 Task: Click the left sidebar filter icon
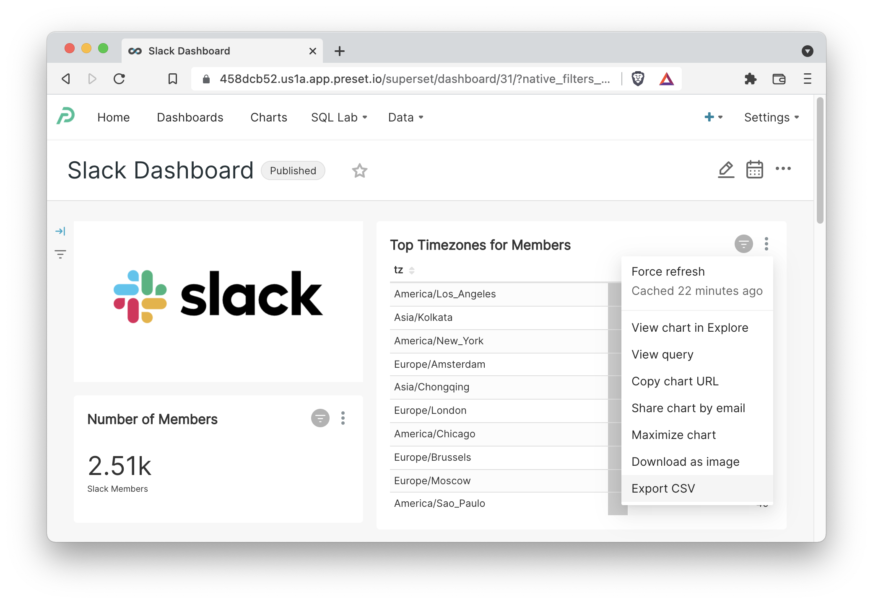point(60,254)
